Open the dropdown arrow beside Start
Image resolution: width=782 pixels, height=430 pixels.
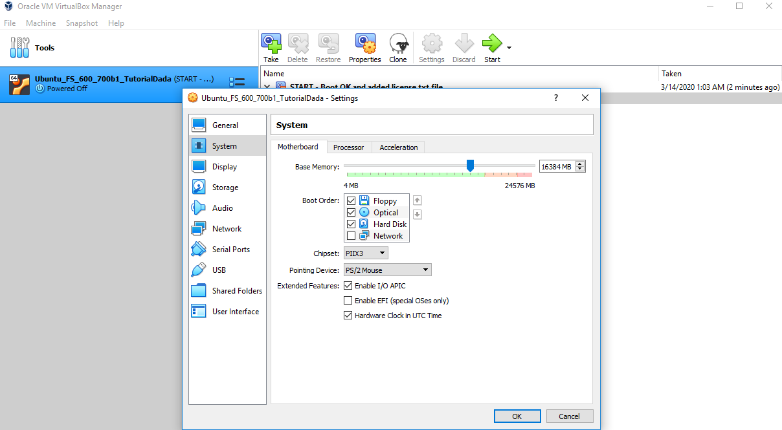point(509,48)
